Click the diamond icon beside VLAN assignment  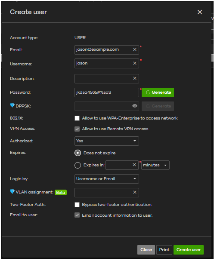12,192
